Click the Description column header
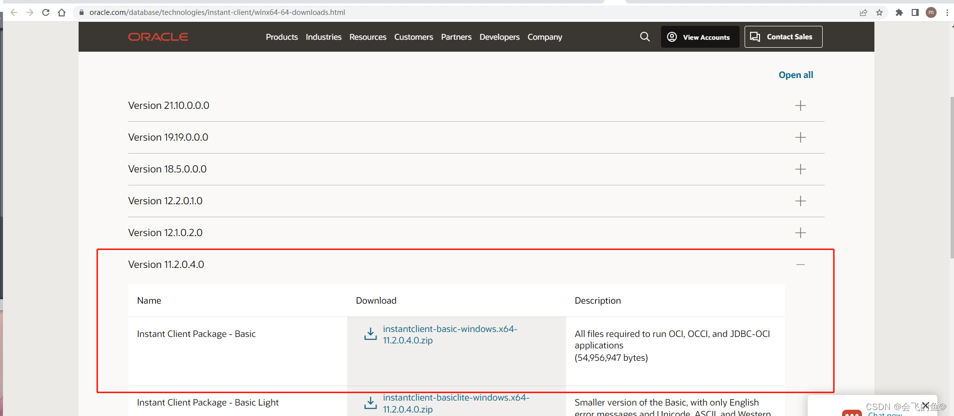The width and height of the screenshot is (954, 416). [597, 301]
